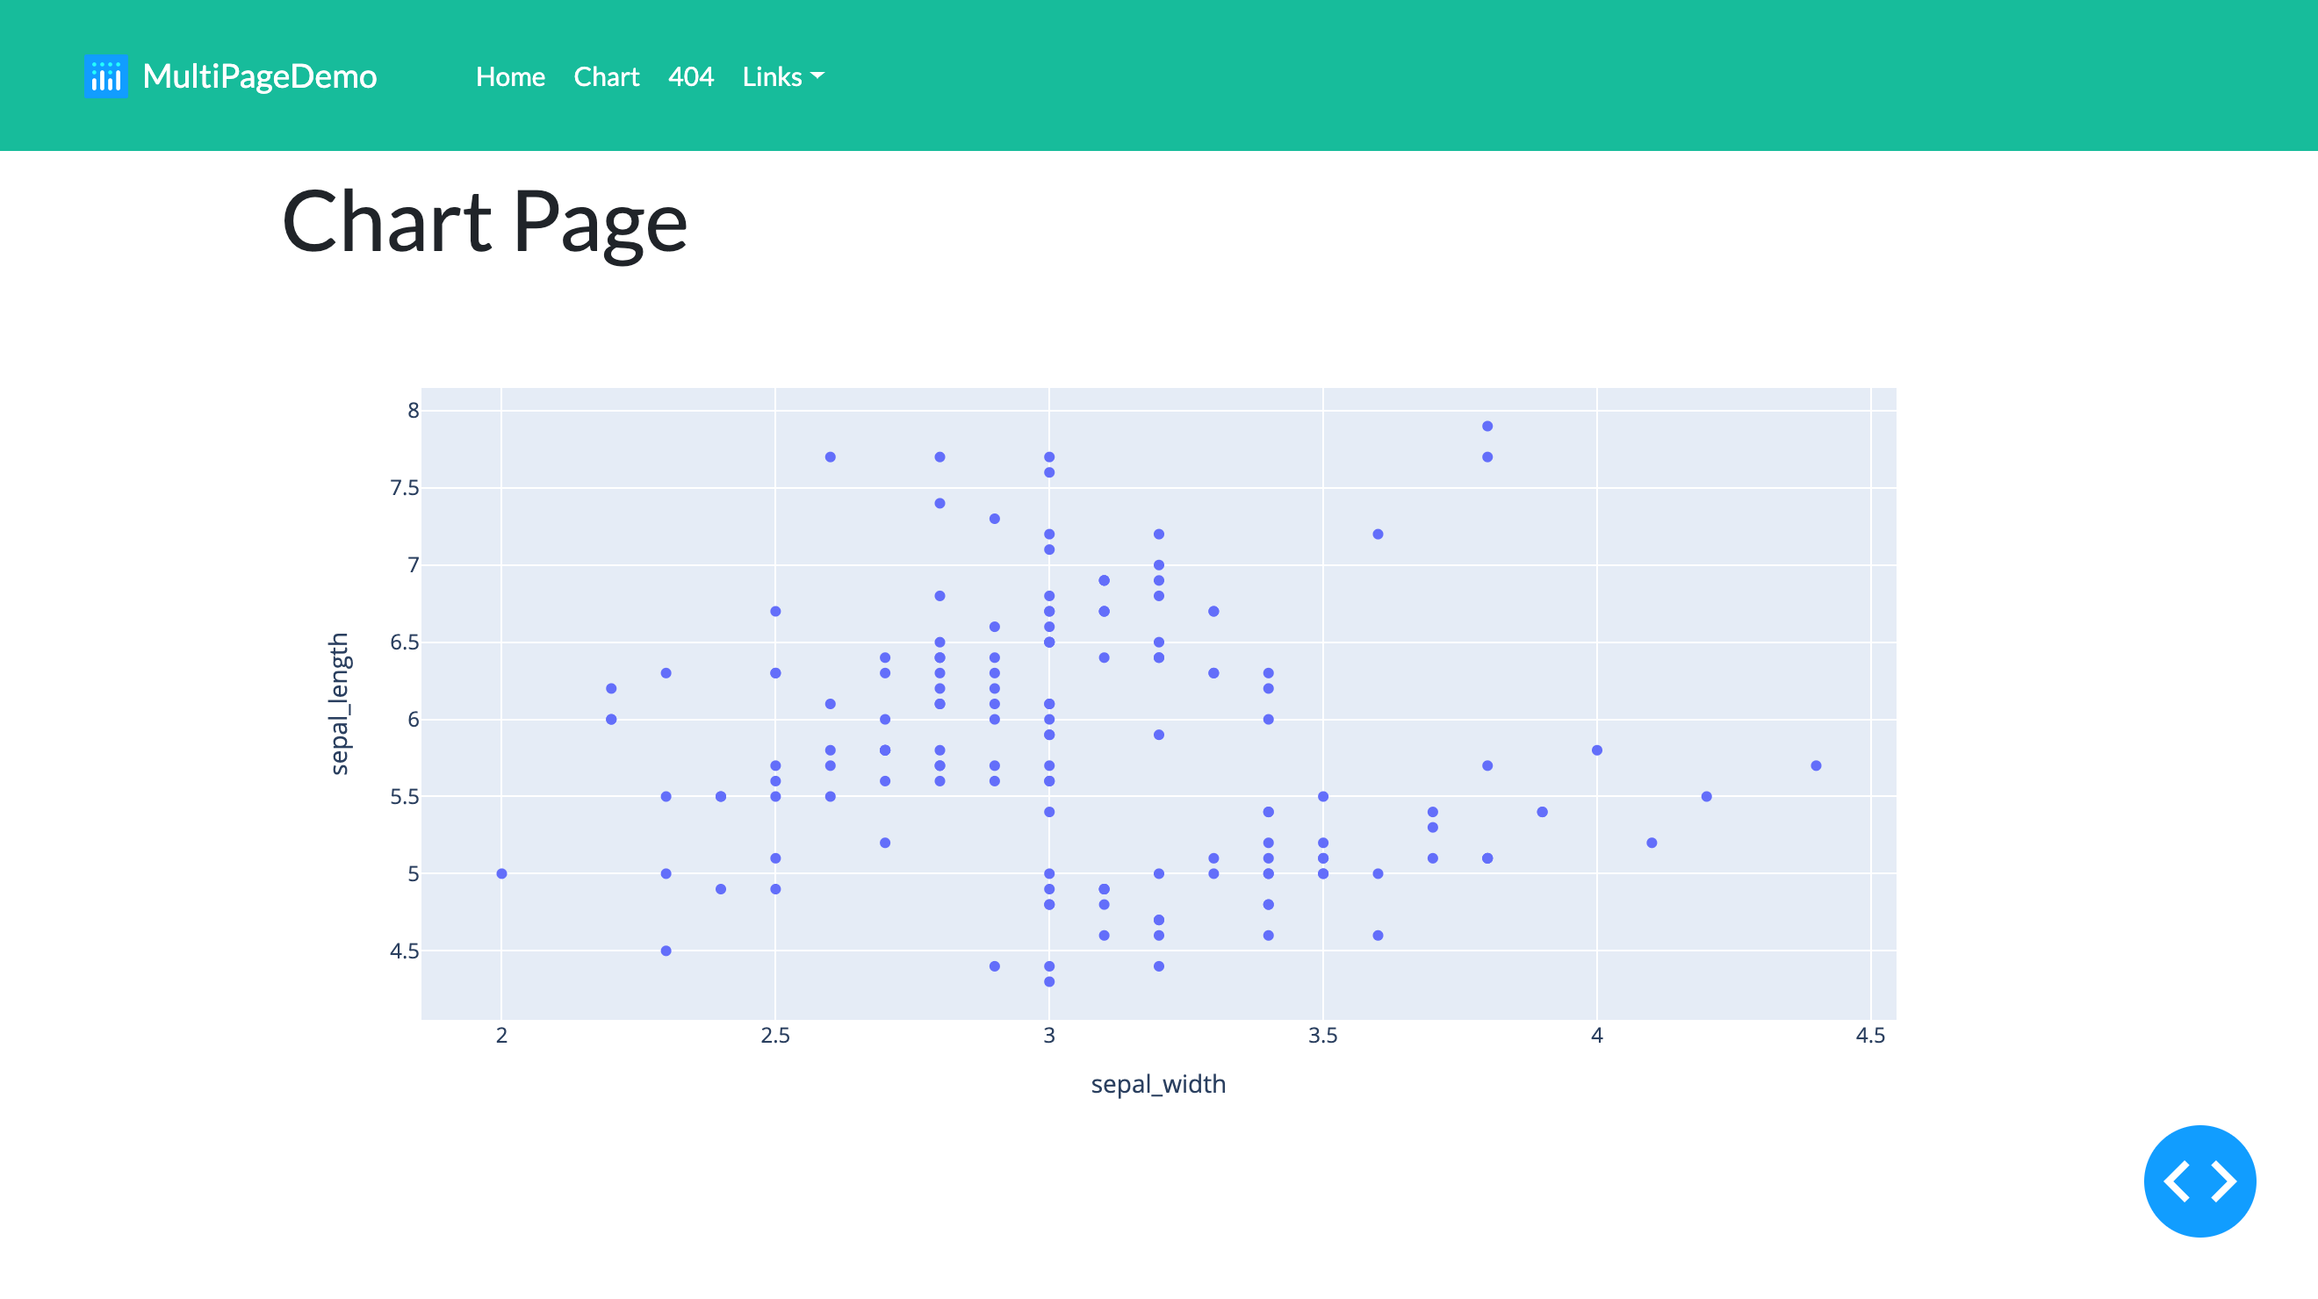Open the blue code toggle button
Screen dimensions: 2318x1299
point(2199,1181)
